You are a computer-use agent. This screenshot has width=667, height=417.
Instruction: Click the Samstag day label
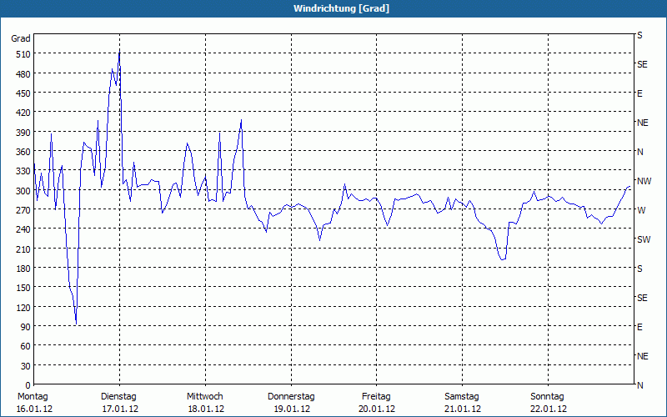(x=462, y=397)
